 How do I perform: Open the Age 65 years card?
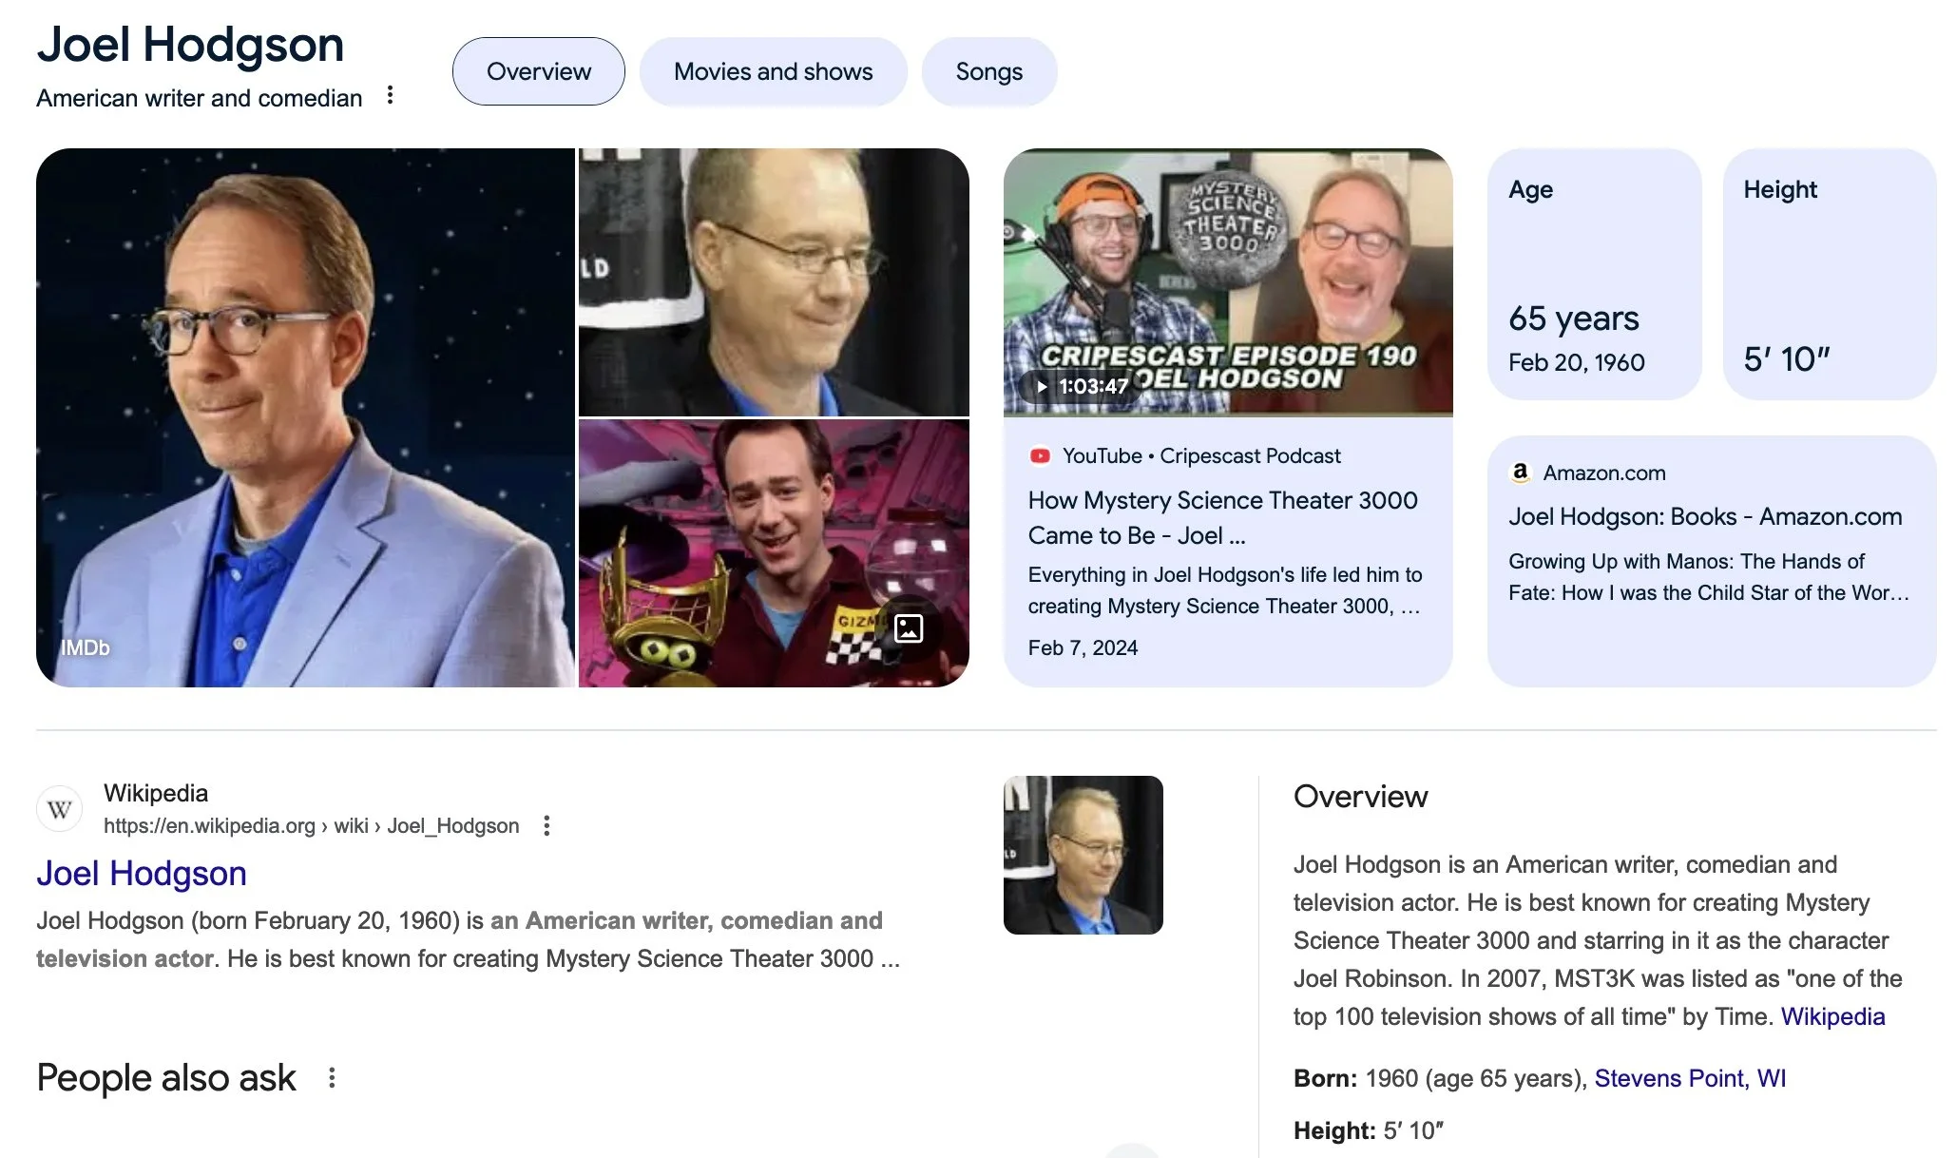point(1594,274)
